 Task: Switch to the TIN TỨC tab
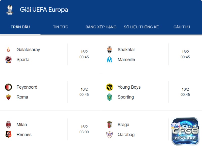coord(61,27)
